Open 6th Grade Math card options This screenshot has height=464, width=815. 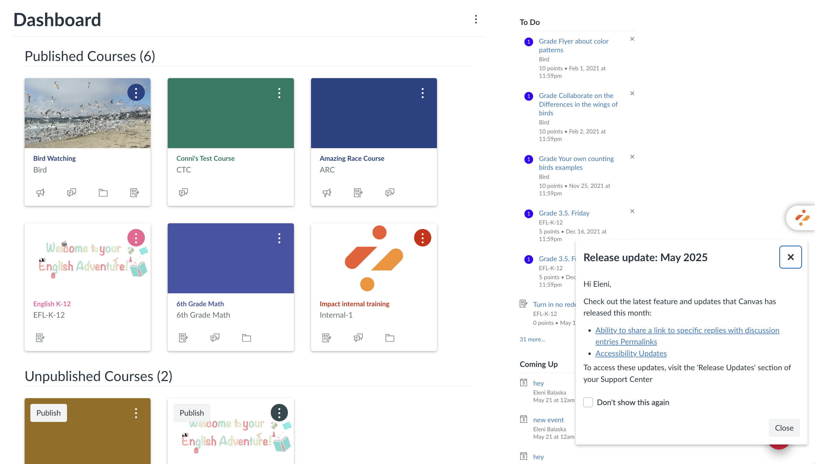(279, 238)
